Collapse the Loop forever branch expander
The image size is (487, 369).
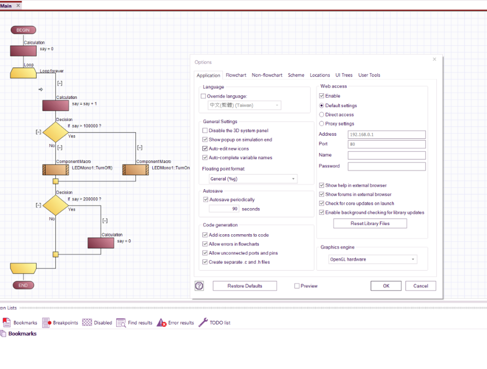point(59,83)
